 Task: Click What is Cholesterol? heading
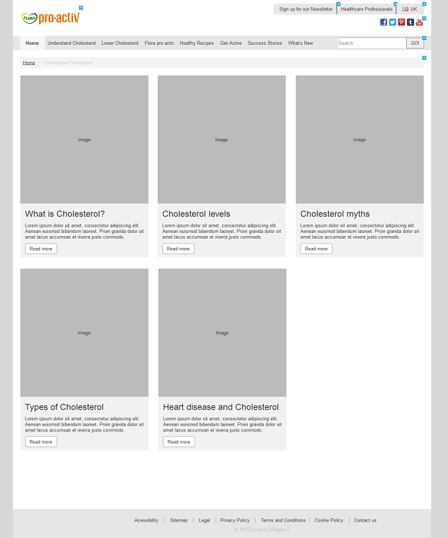tap(65, 214)
